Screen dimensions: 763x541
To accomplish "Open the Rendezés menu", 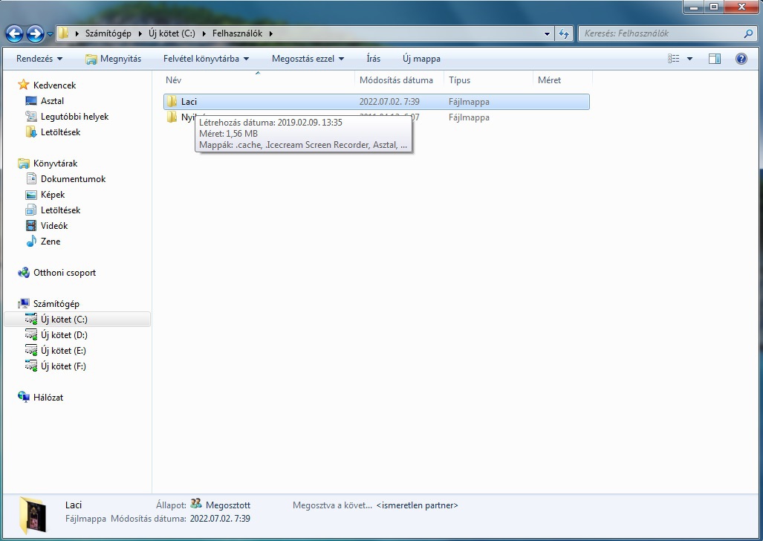I will click(39, 59).
